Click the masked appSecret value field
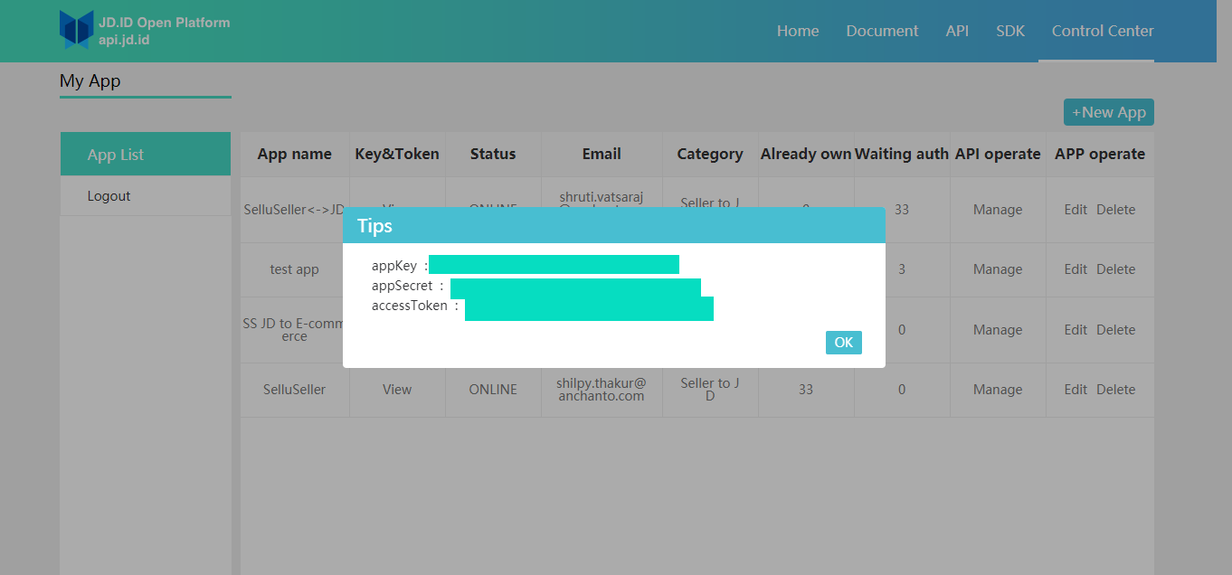This screenshot has height=575, width=1232. click(575, 287)
